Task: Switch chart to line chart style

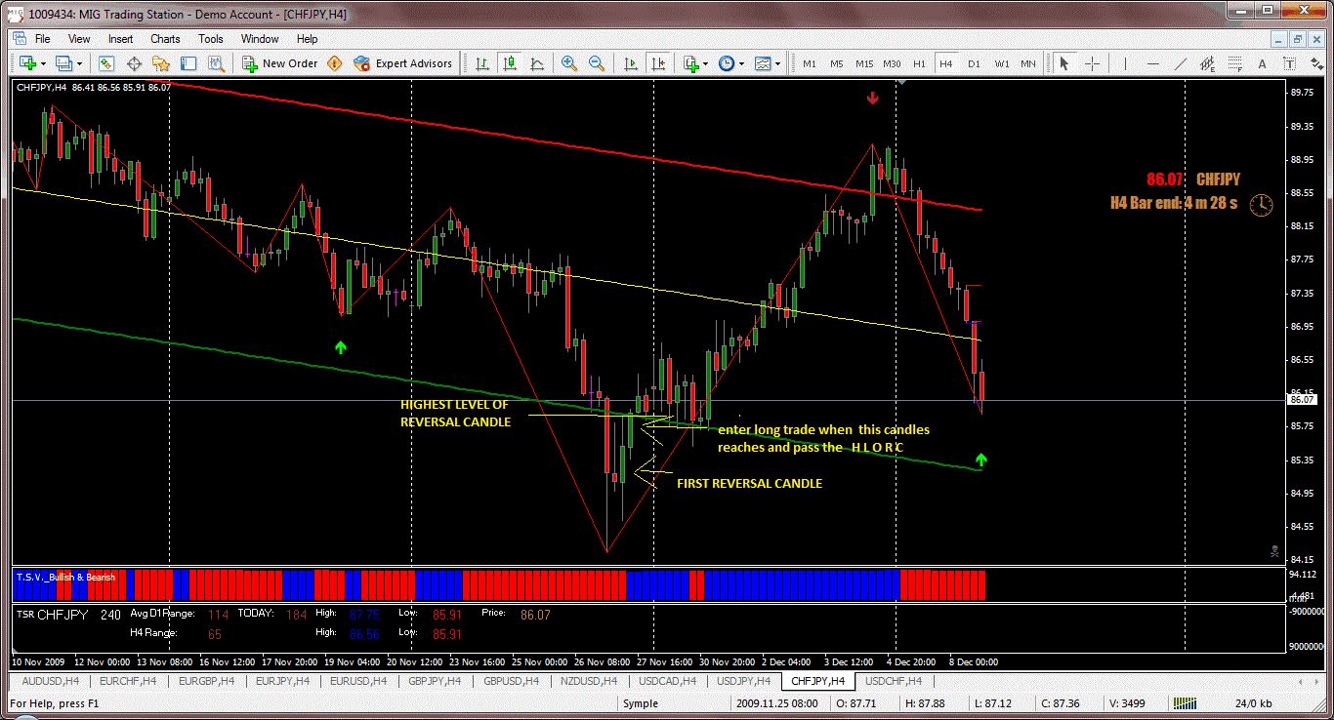Action: 537,63
